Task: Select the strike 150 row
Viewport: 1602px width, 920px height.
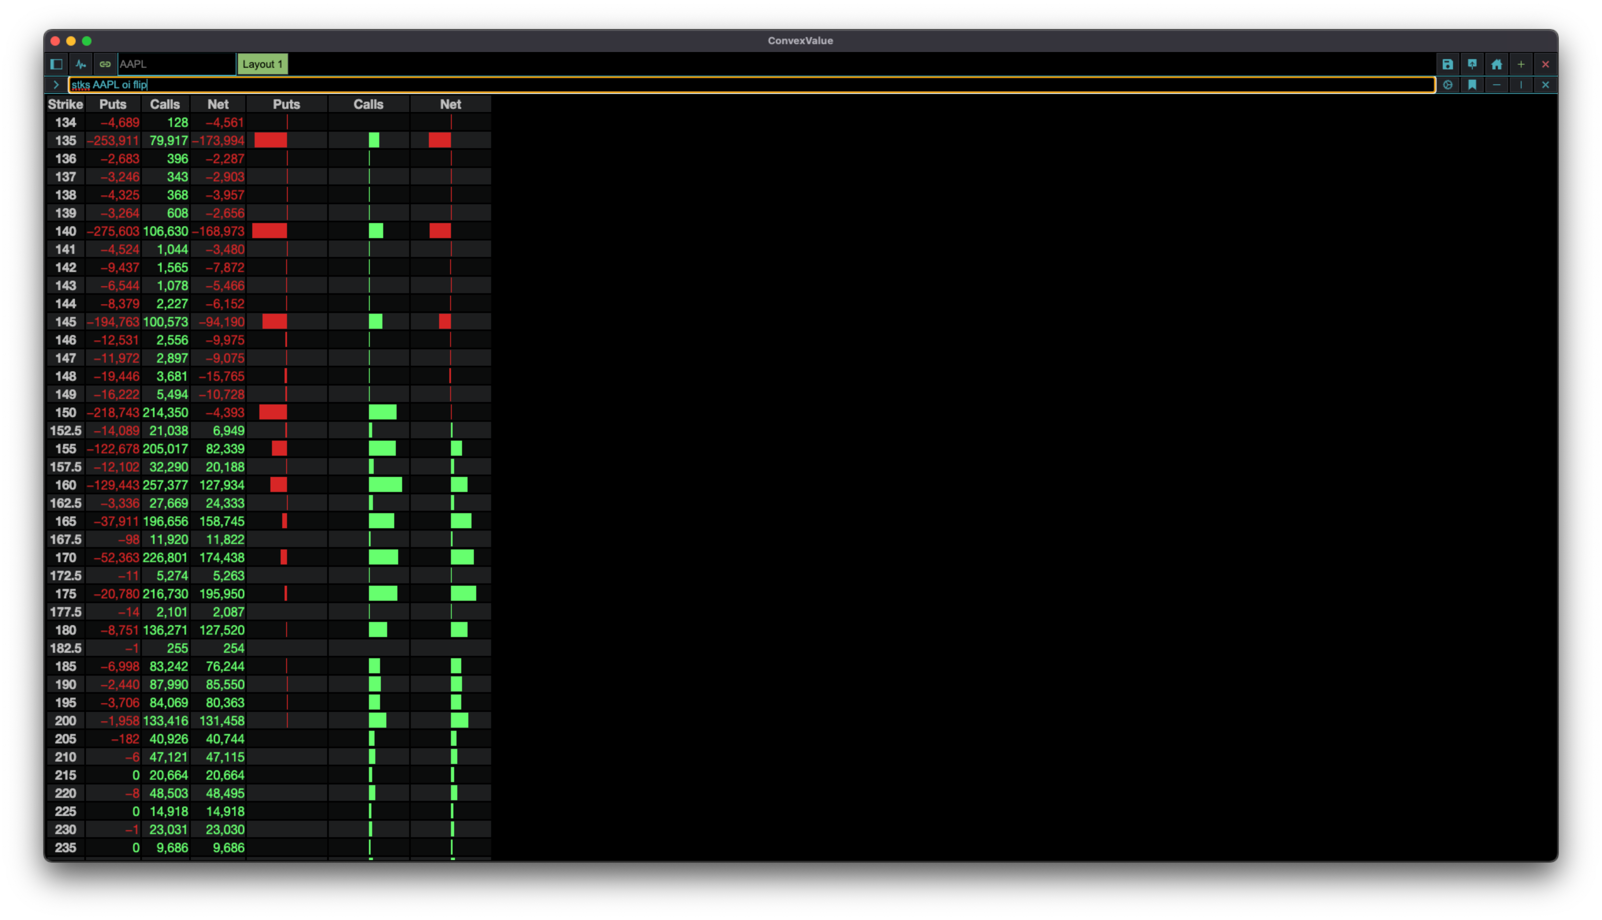Action: pyautogui.click(x=65, y=413)
